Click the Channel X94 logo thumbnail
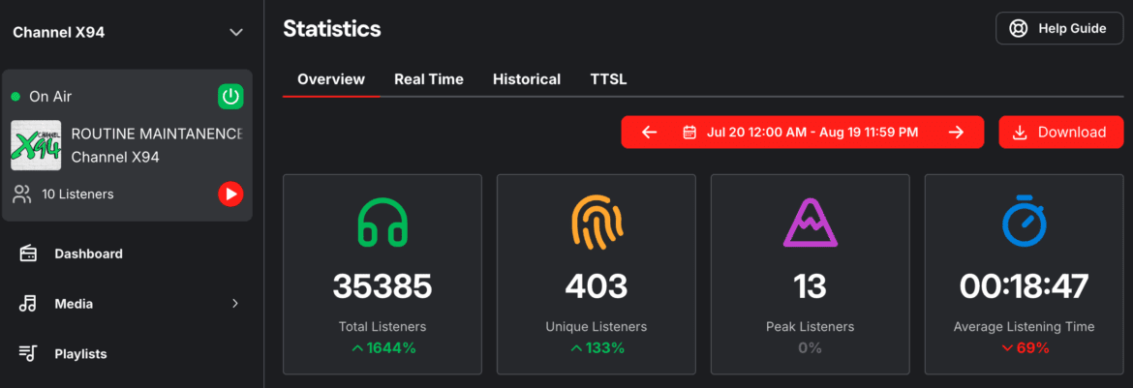The height and width of the screenshot is (388, 1133). [x=36, y=145]
